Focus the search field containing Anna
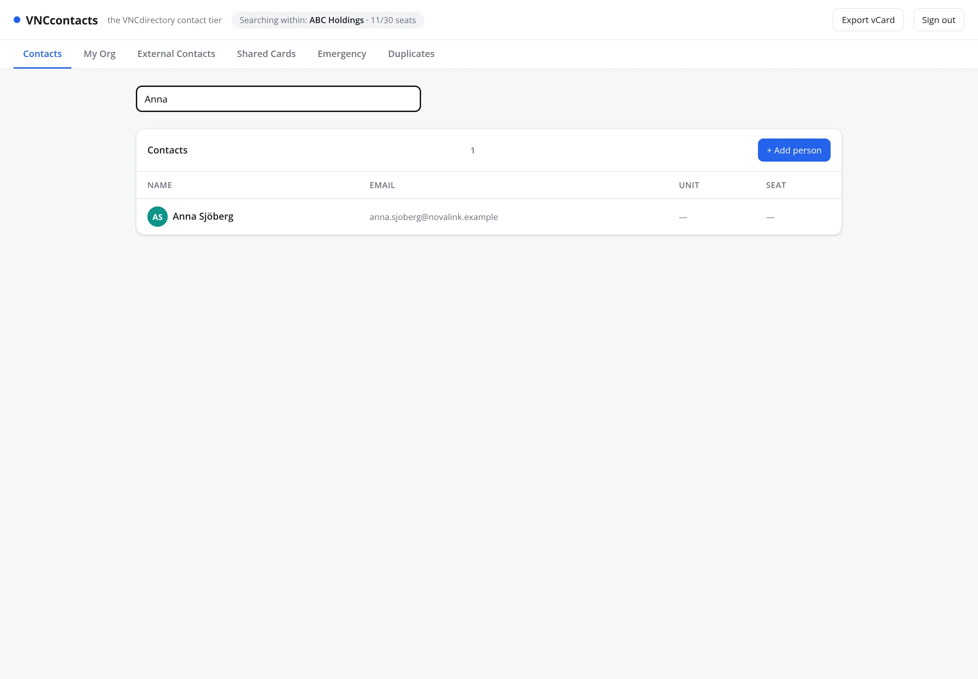Viewport: 978px width, 679px height. [278, 99]
